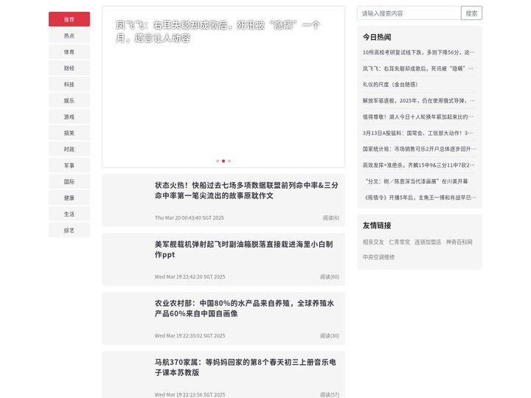531x398 pixels.
Task: Visit friendly link 连锁加盟店
Action: [428, 242]
